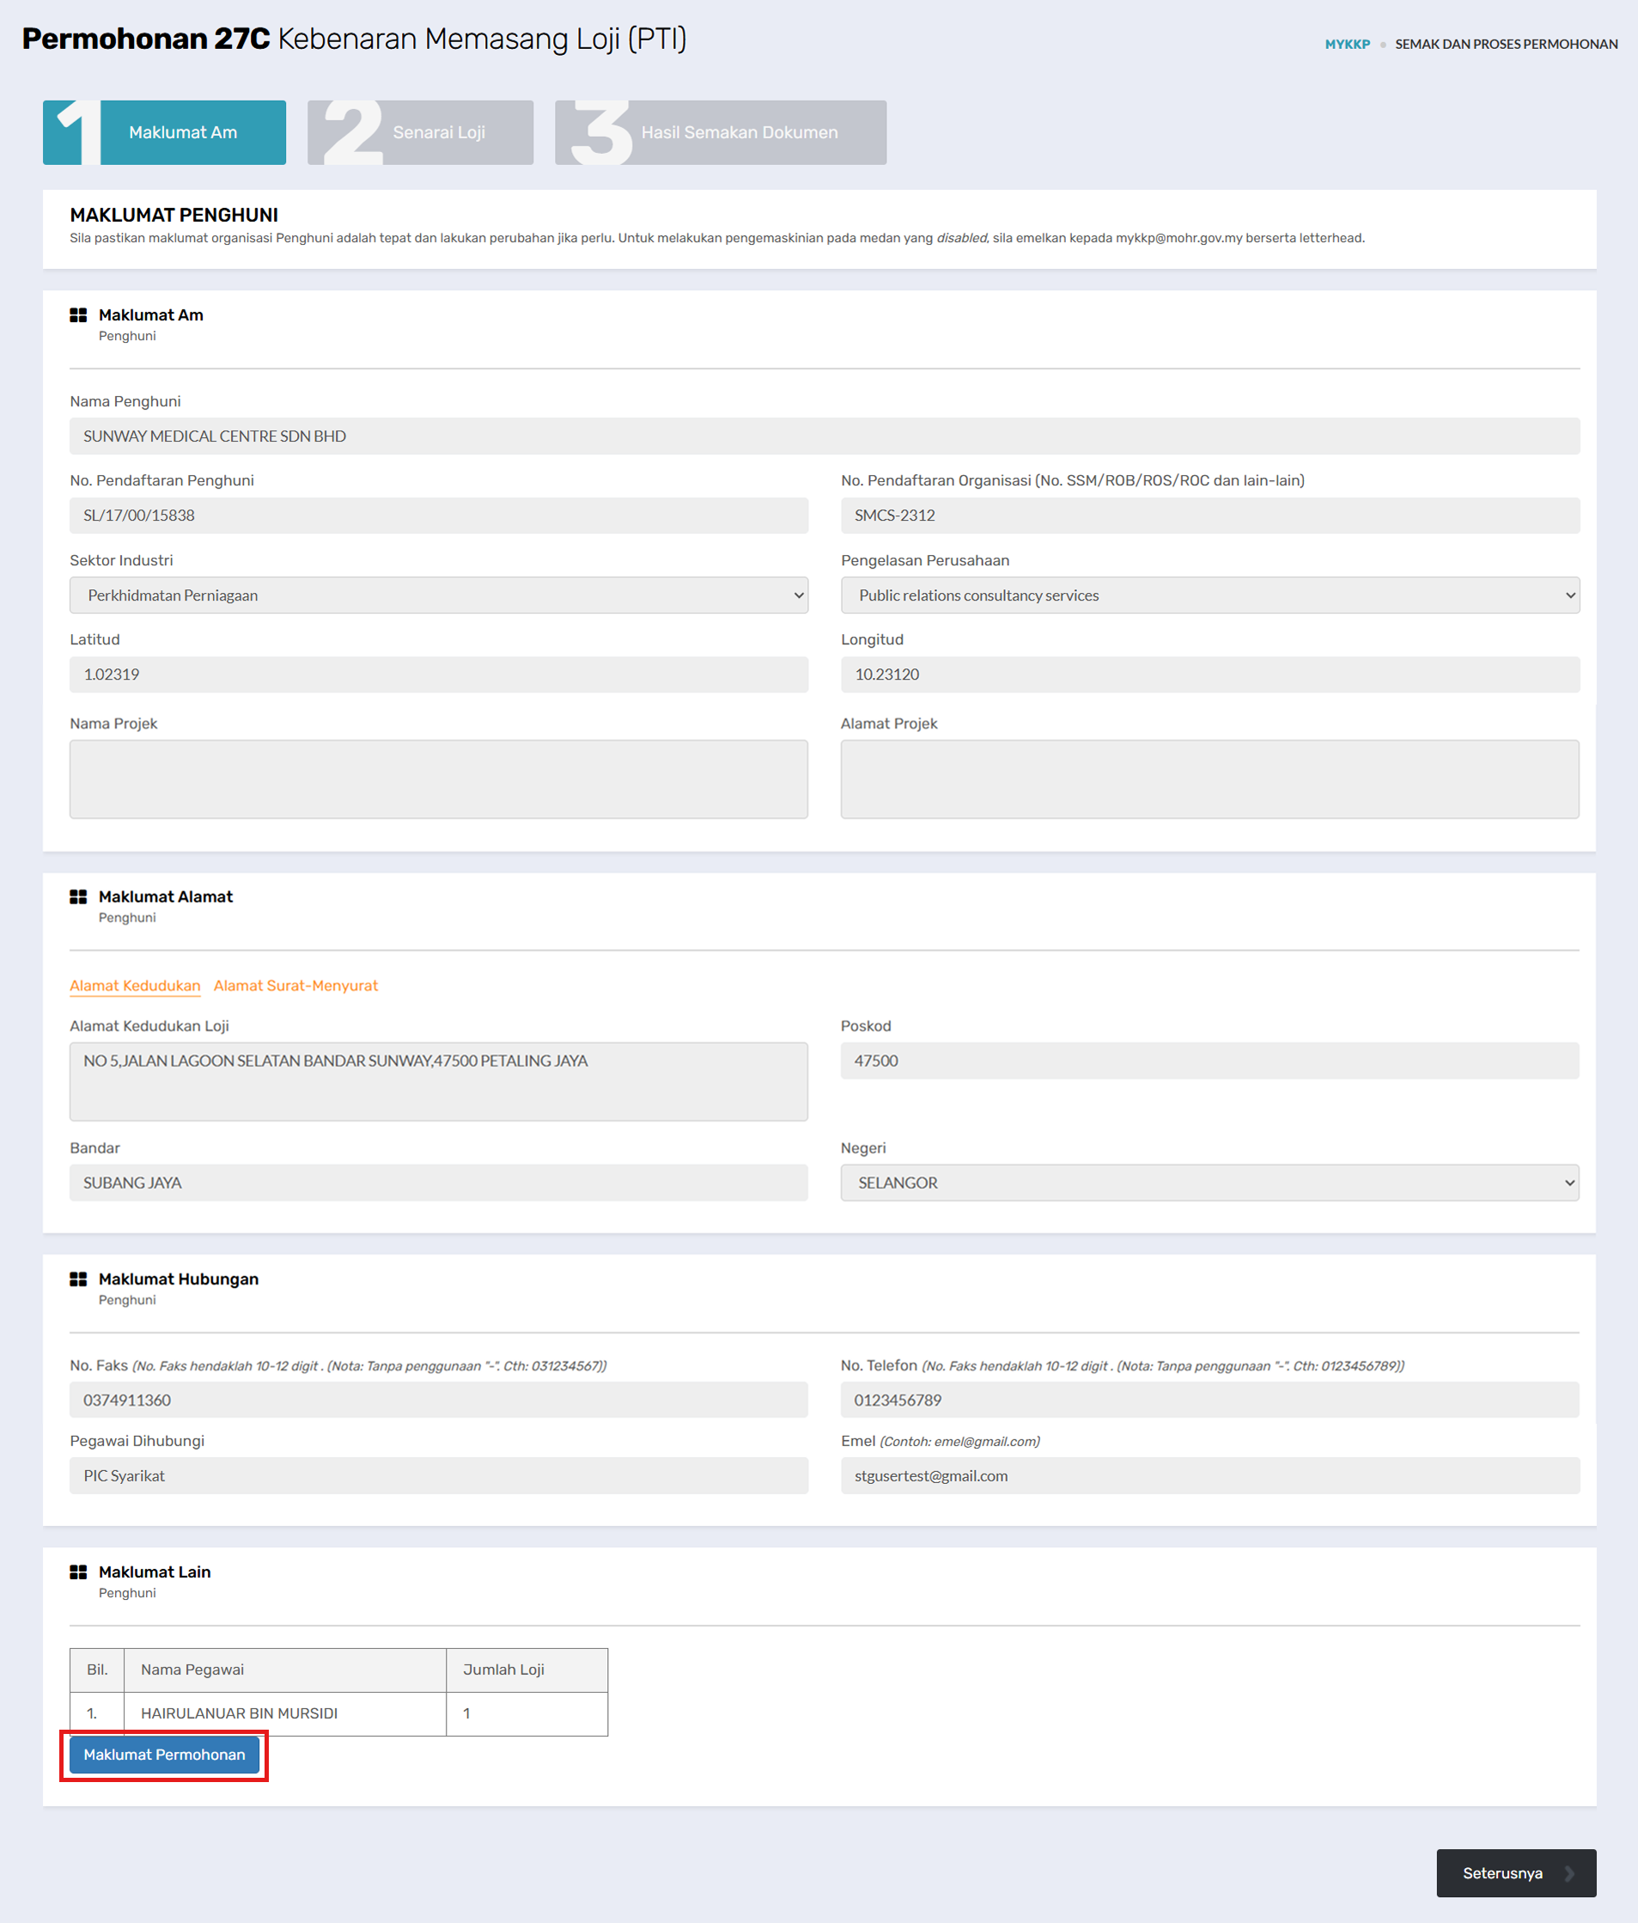Focus the No. Faks input field
1638x1923 pixels.
(x=439, y=1400)
